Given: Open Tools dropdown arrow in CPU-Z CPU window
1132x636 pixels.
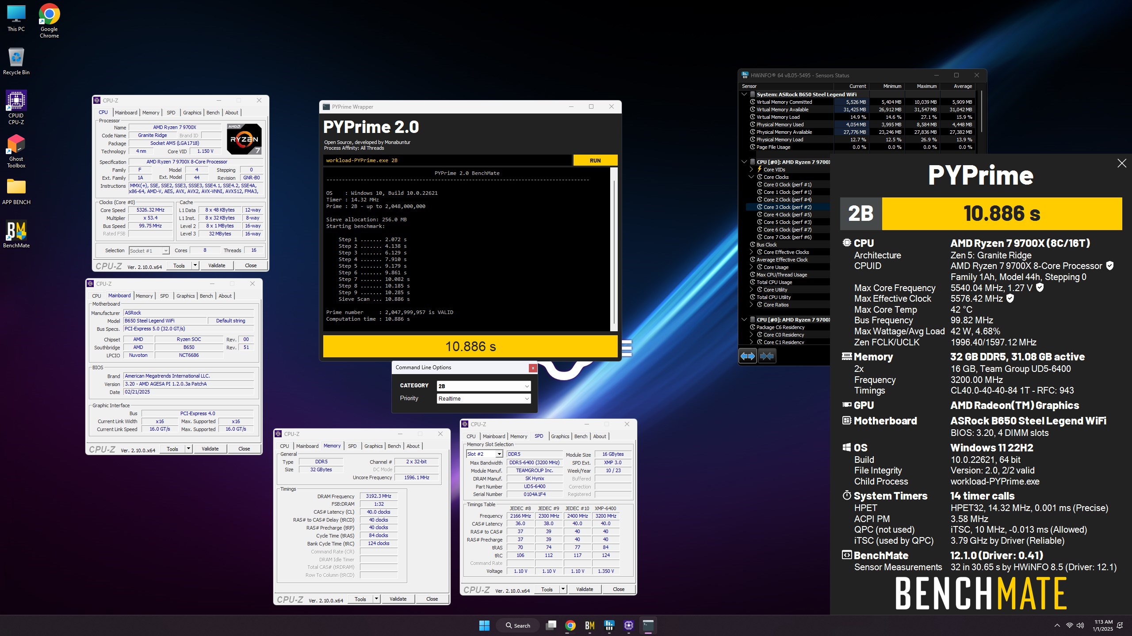Looking at the screenshot, I should click(195, 265).
